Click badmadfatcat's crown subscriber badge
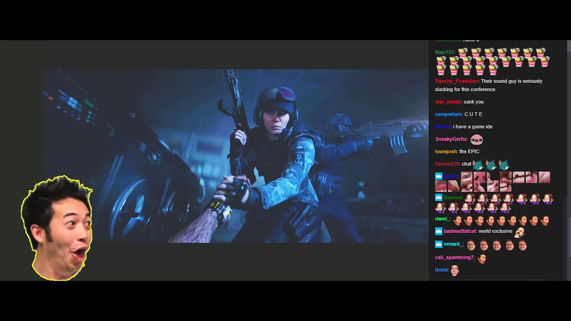Screen dimensions: 571x321 tap(439, 231)
